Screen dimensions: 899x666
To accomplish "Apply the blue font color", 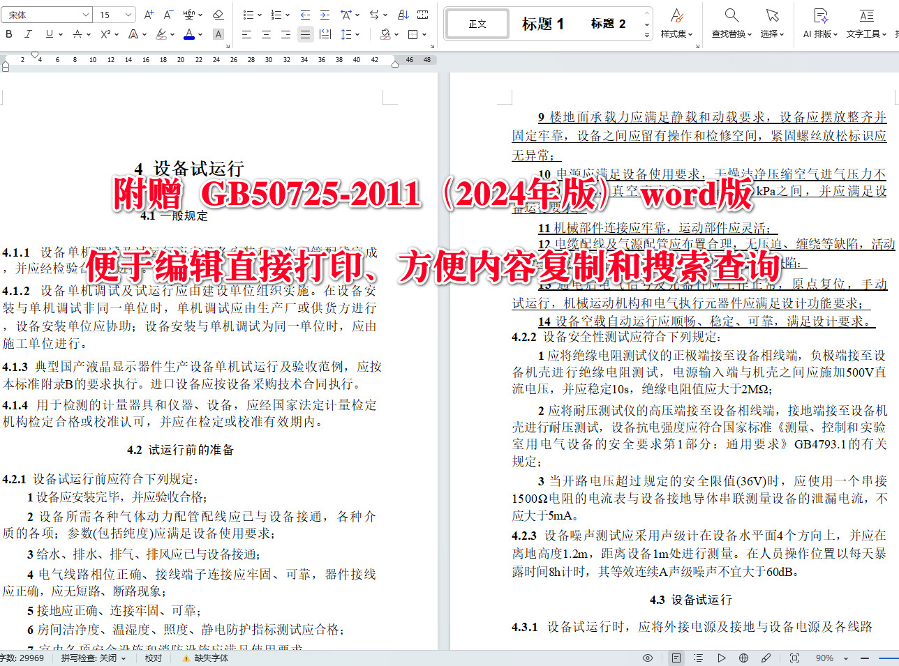I will point(188,34).
